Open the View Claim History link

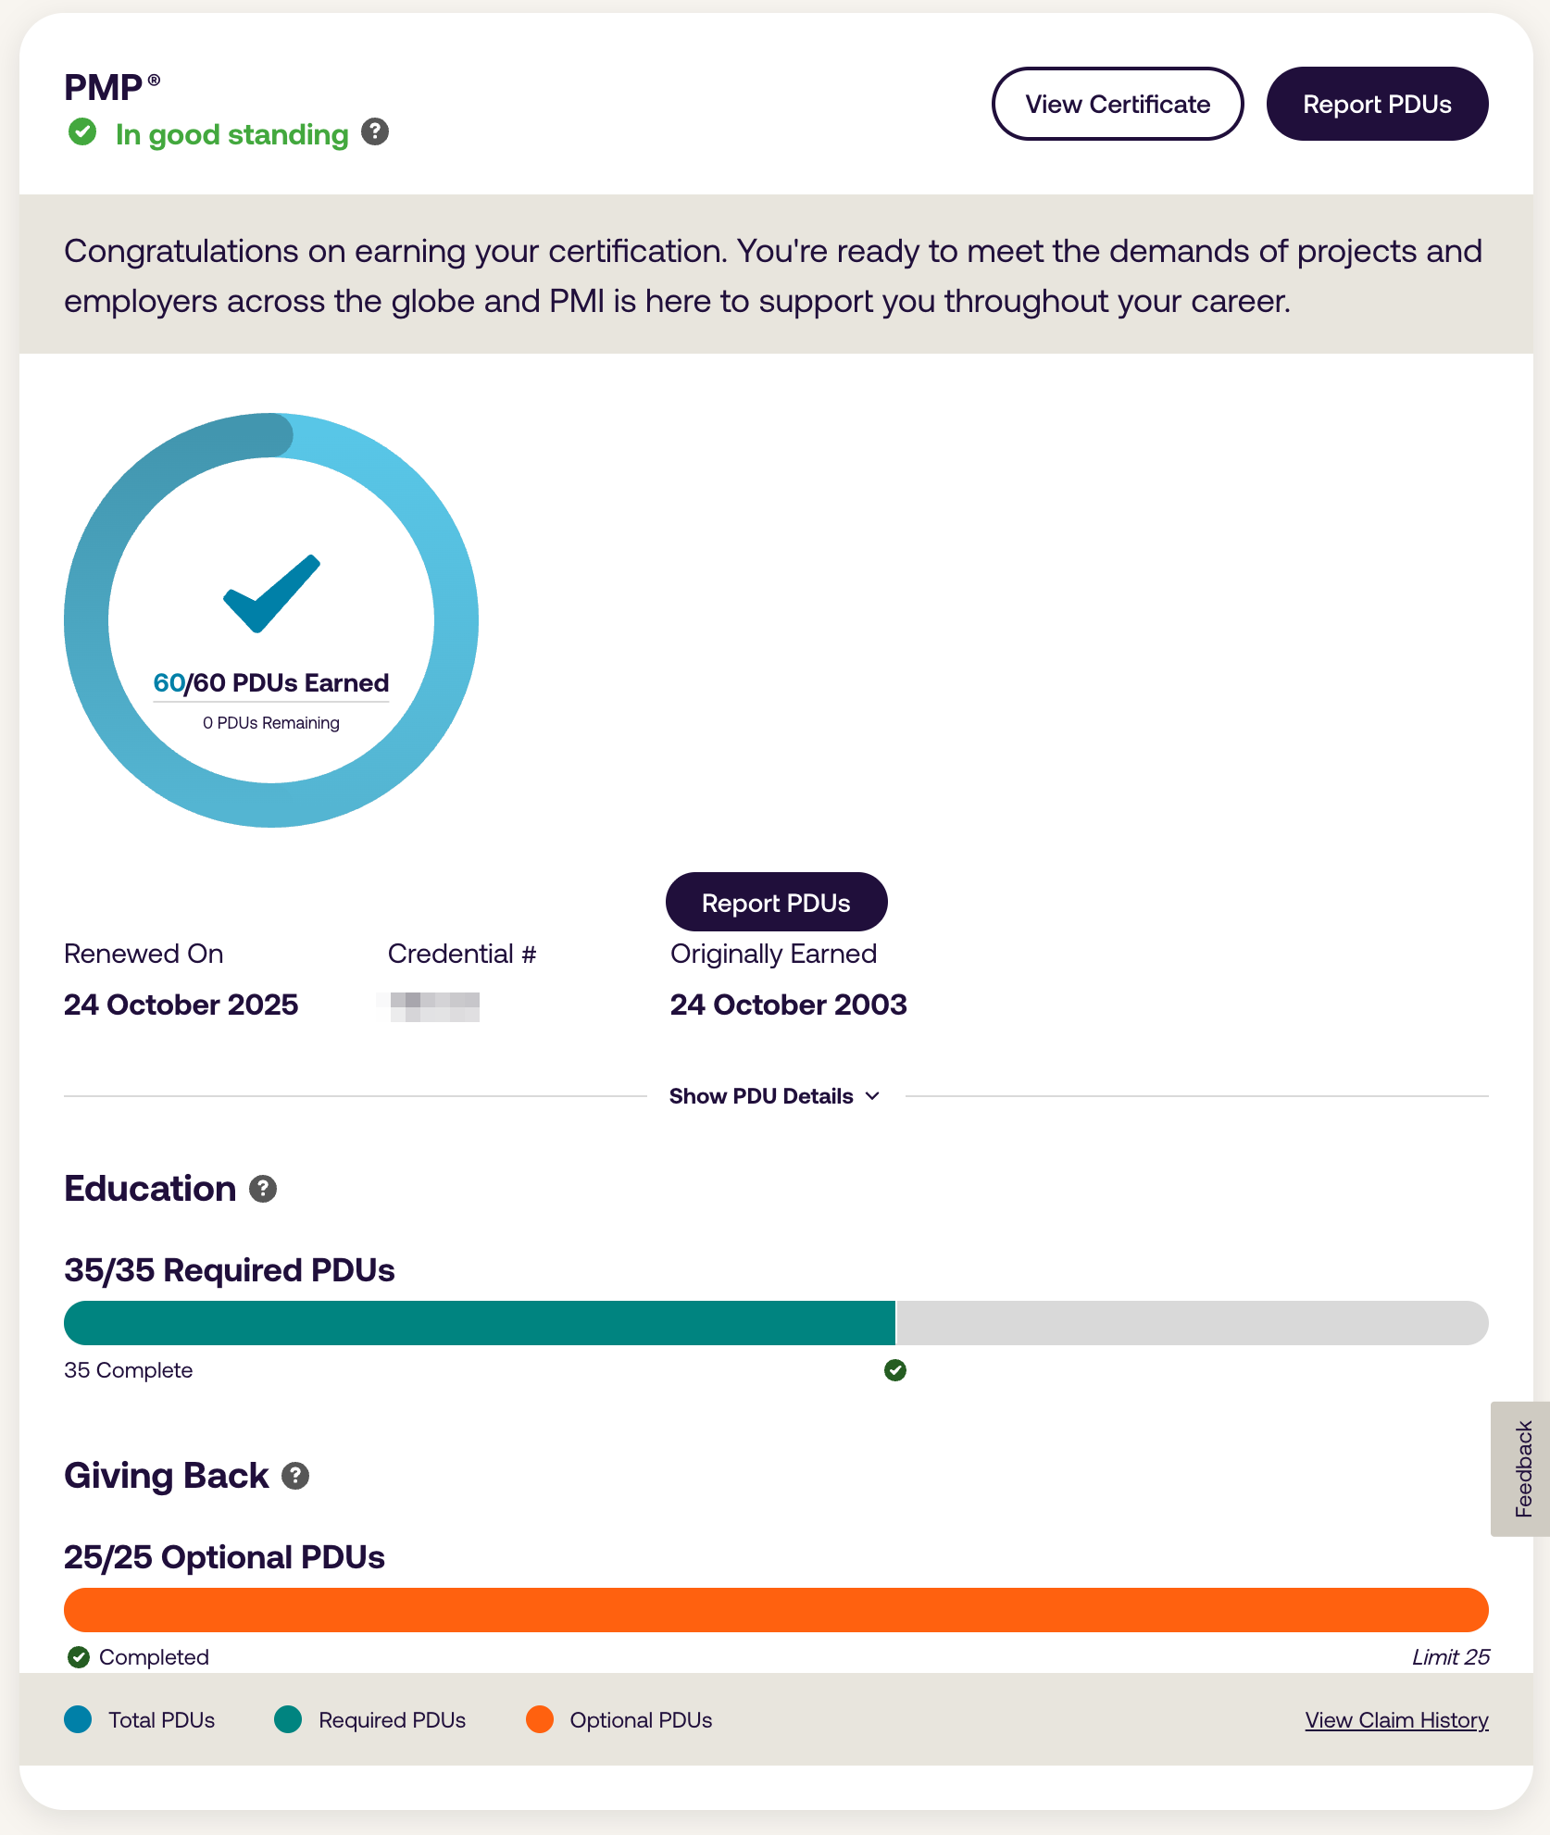(1396, 1720)
